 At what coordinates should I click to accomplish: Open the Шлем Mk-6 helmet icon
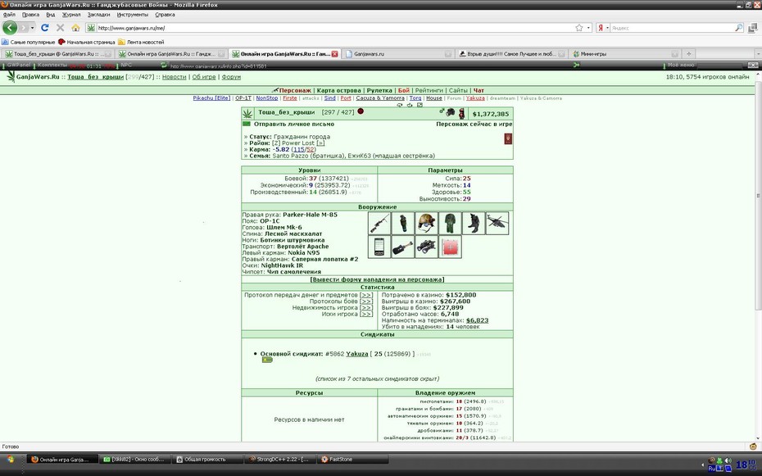(427, 224)
